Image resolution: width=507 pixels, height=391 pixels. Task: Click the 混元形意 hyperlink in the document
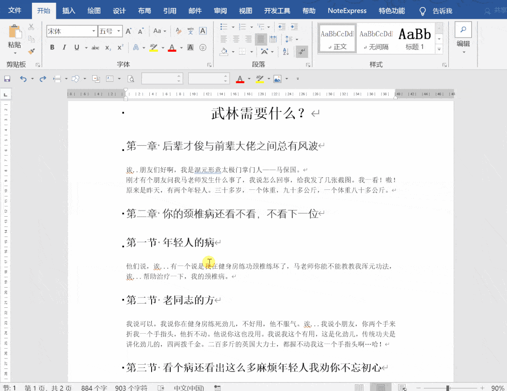[207, 169]
